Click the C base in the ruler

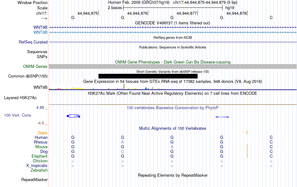tap(271, 18)
